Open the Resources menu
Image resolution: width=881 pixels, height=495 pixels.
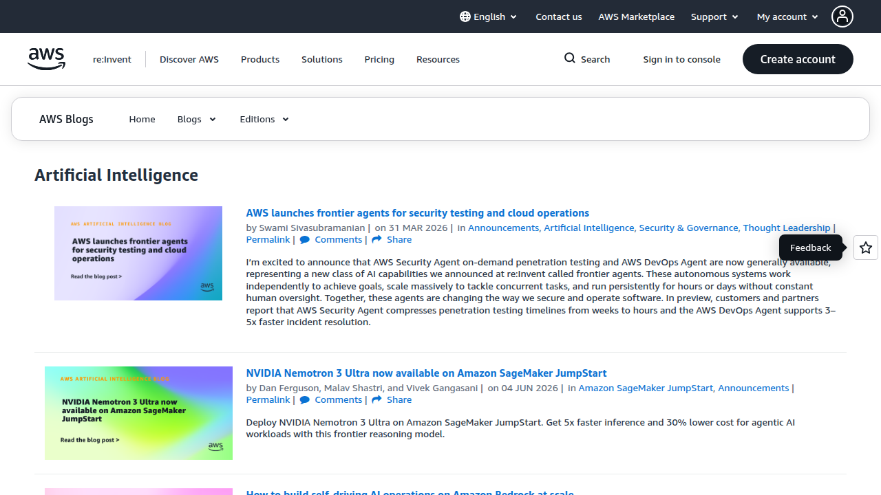tap(438, 59)
